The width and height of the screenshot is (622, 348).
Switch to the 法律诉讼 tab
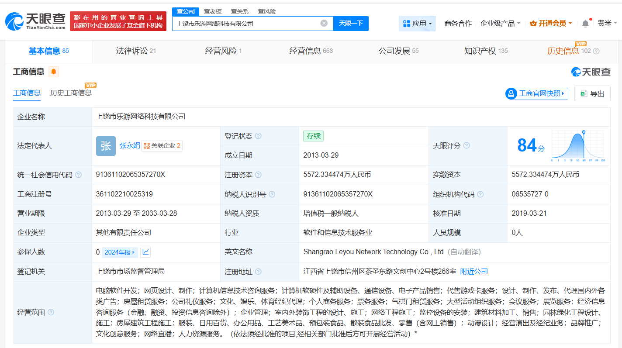tap(131, 50)
